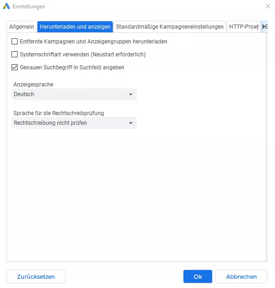Uncheck Genauen Suchbegriff in Suchfeld angeben
Image resolution: width=275 pixels, height=288 pixels.
[14, 67]
